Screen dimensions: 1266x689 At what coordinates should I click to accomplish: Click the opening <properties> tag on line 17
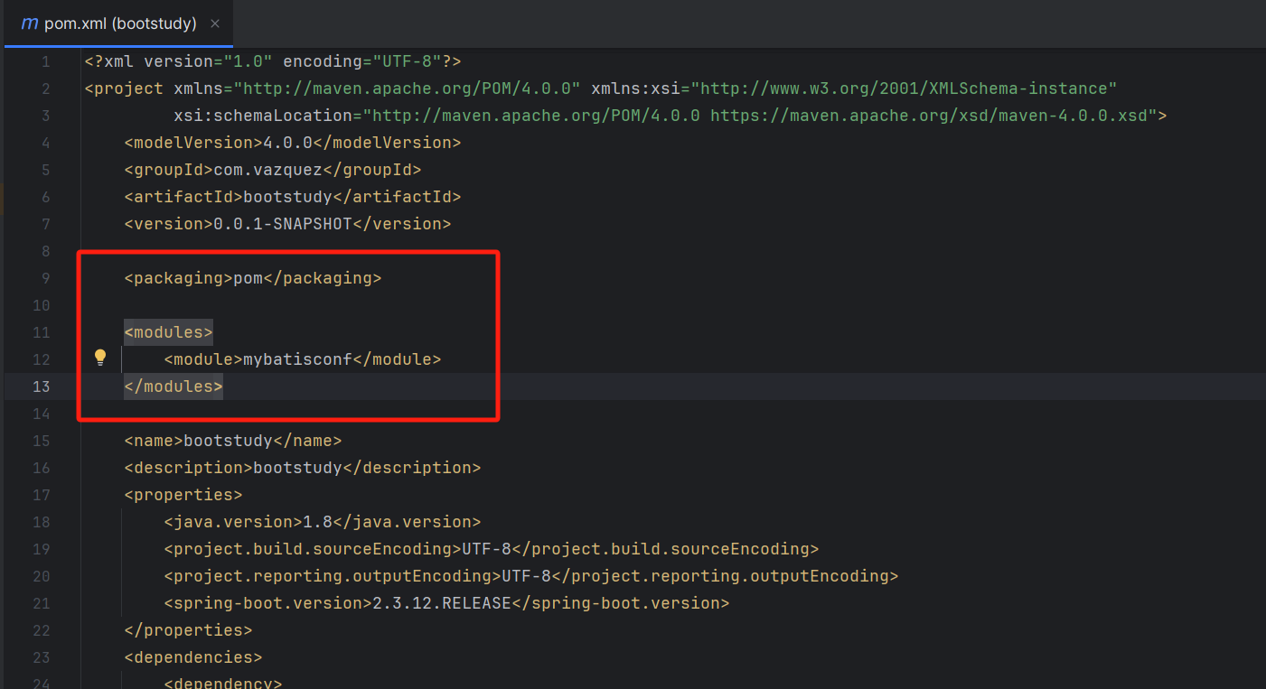[x=183, y=495]
